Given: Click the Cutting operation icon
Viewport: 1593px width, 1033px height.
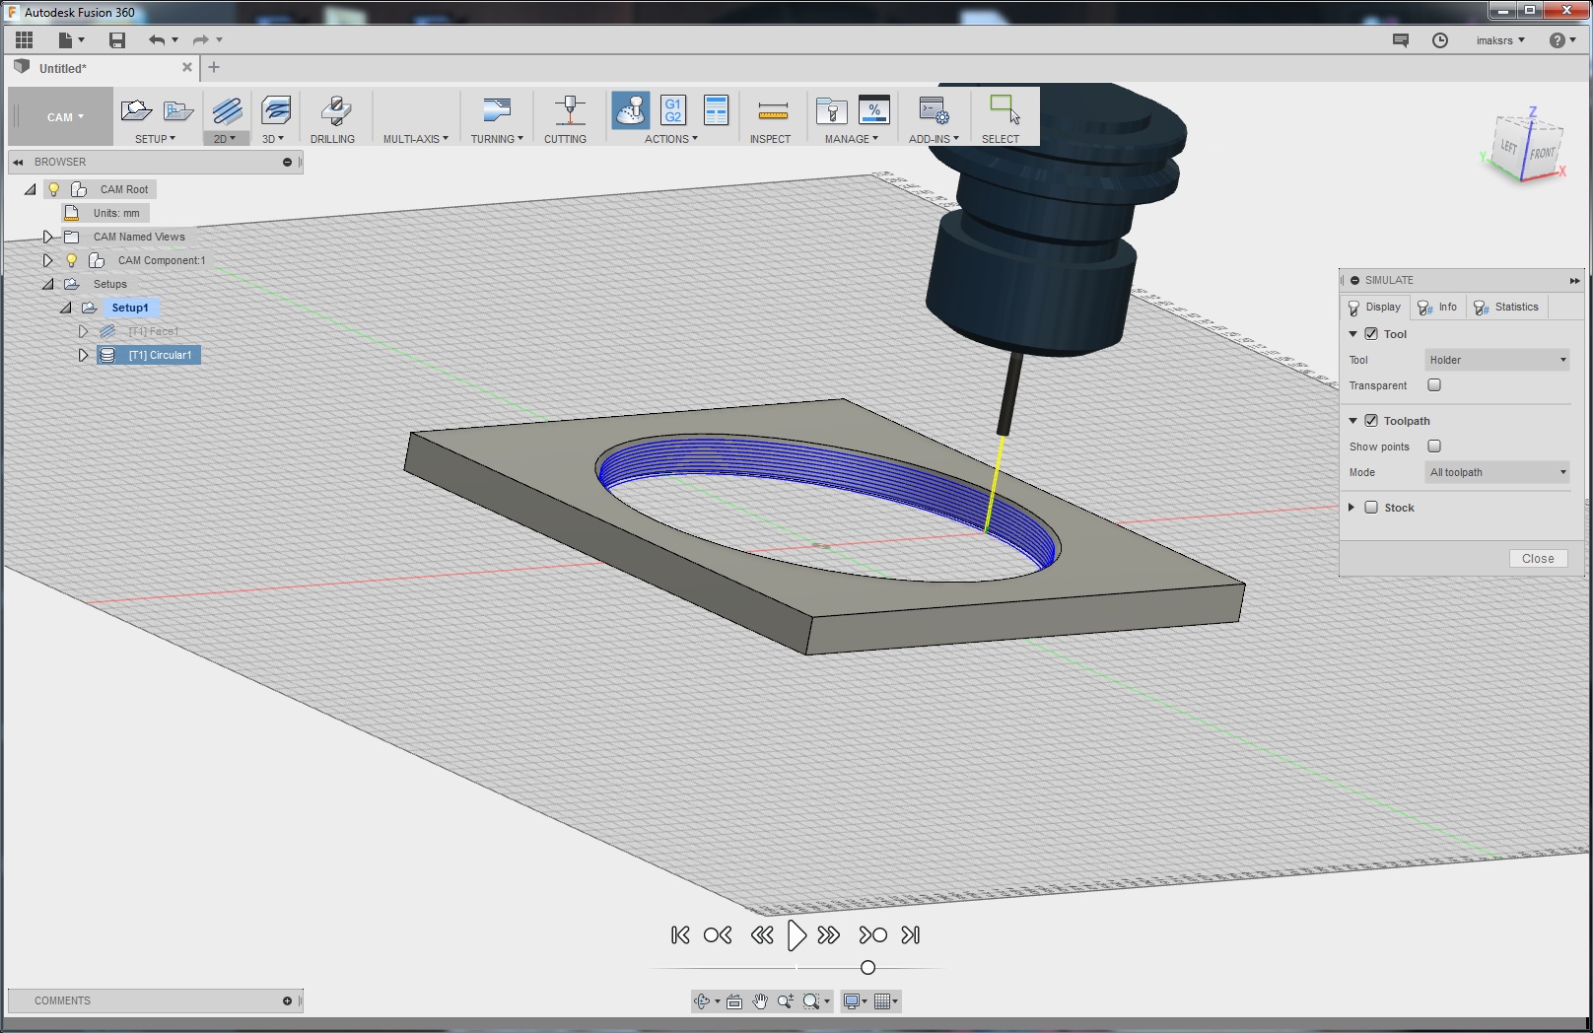Looking at the screenshot, I should 570,110.
